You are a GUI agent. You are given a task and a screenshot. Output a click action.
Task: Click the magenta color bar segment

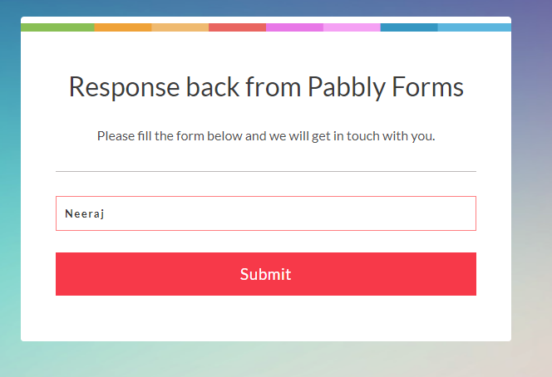[294, 27]
